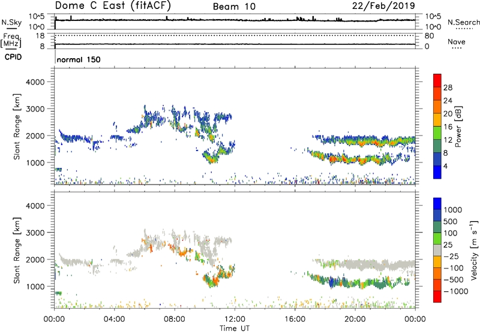This screenshot has width=480, height=332.
Task: Click the '1000' range tick on the power panel
Action: tap(35, 162)
